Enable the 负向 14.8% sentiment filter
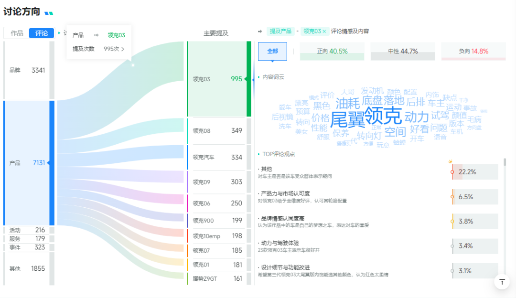 click(473, 50)
